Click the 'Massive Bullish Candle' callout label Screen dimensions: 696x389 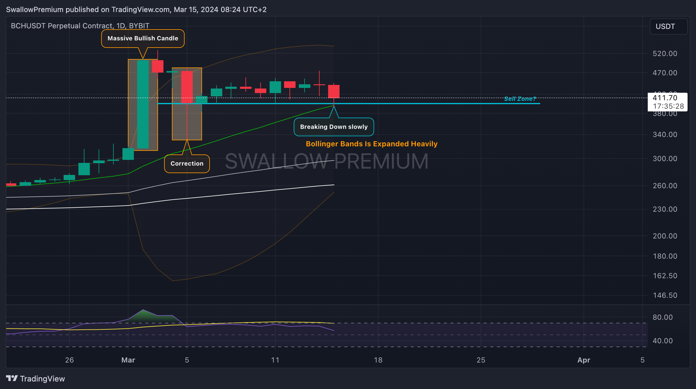[x=143, y=39]
